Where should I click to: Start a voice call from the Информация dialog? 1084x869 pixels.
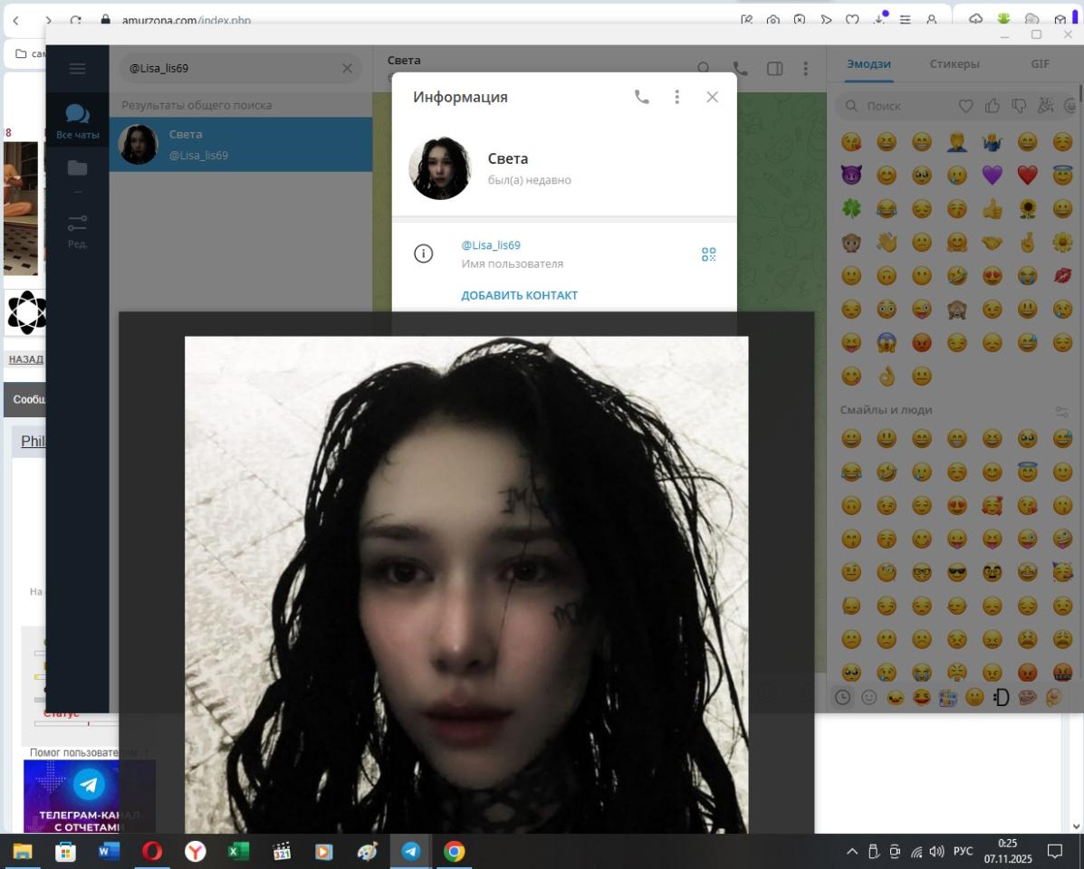(x=641, y=97)
